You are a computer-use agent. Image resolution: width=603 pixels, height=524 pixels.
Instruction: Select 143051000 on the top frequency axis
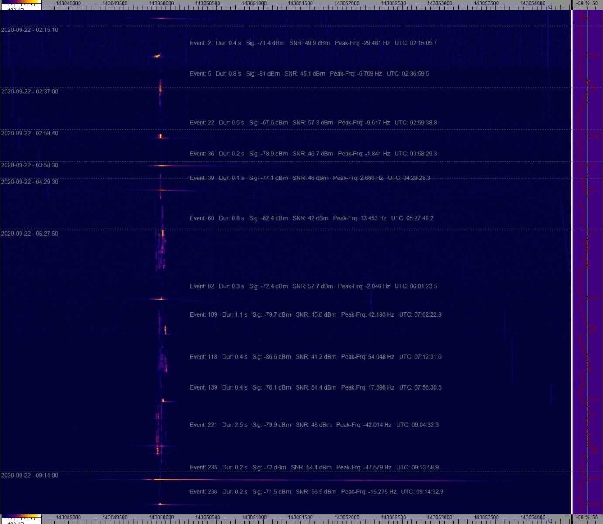pos(254,3)
